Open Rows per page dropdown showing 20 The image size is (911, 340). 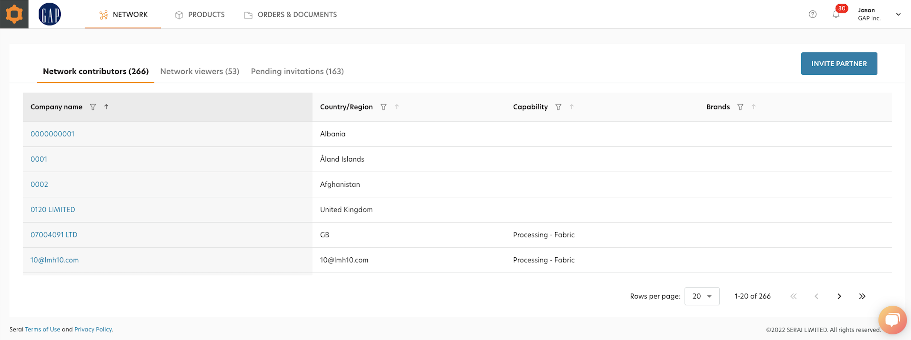[702, 296]
